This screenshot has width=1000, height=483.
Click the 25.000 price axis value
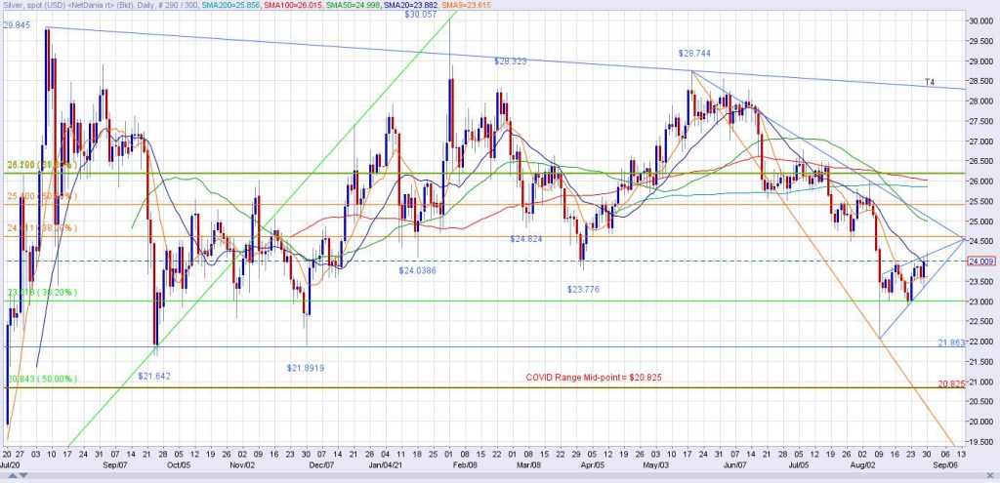pyautogui.click(x=982, y=221)
